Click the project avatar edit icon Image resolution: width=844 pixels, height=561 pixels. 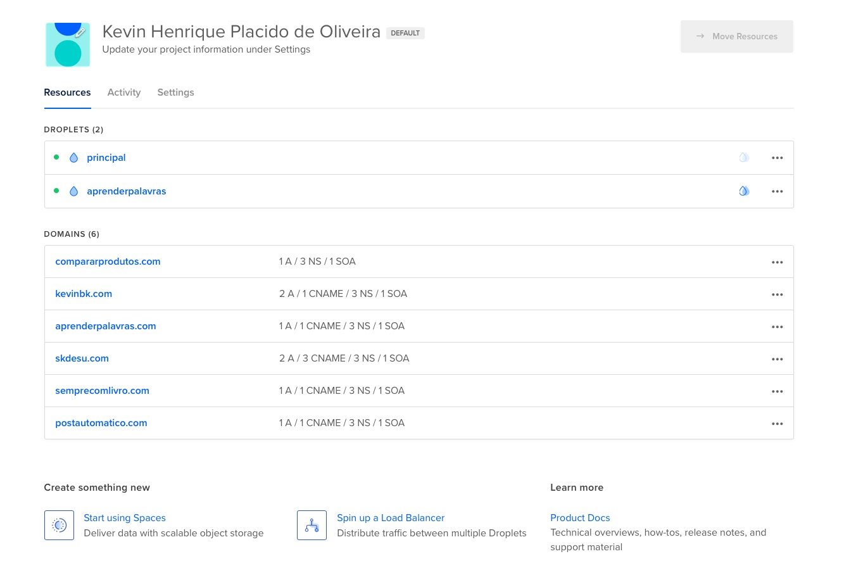[79, 32]
